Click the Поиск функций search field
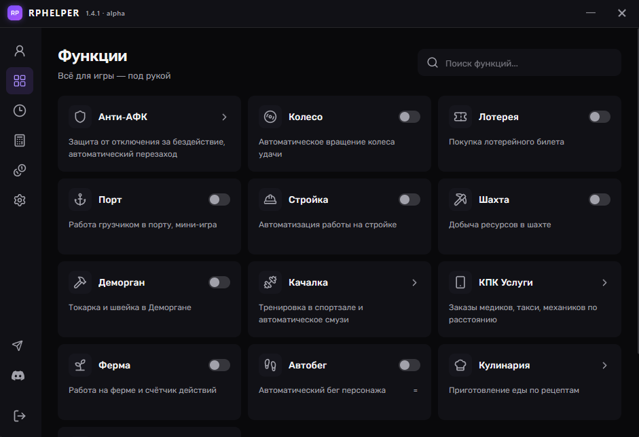639x437 pixels. point(519,62)
